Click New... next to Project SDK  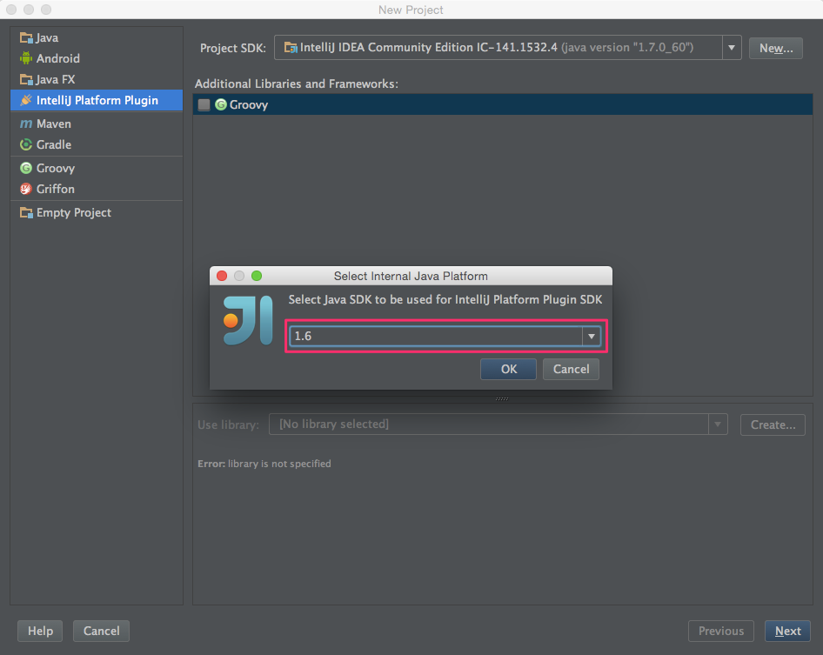[x=776, y=49]
